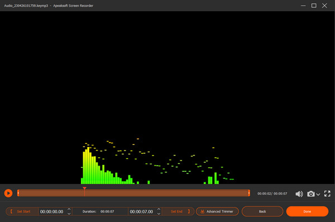Screen dimensions: 335x222
Task: Click the left trim handle of timeline
Action: 18,193
